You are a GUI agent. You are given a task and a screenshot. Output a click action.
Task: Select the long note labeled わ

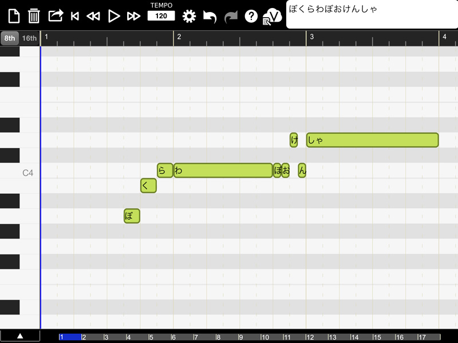click(223, 170)
